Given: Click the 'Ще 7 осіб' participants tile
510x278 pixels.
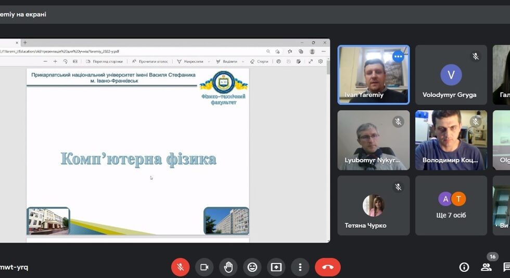Looking at the screenshot, I should coord(451,205).
